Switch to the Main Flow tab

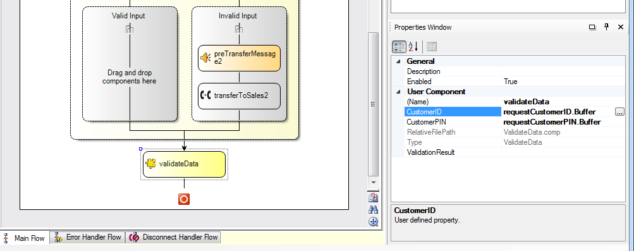click(25, 238)
